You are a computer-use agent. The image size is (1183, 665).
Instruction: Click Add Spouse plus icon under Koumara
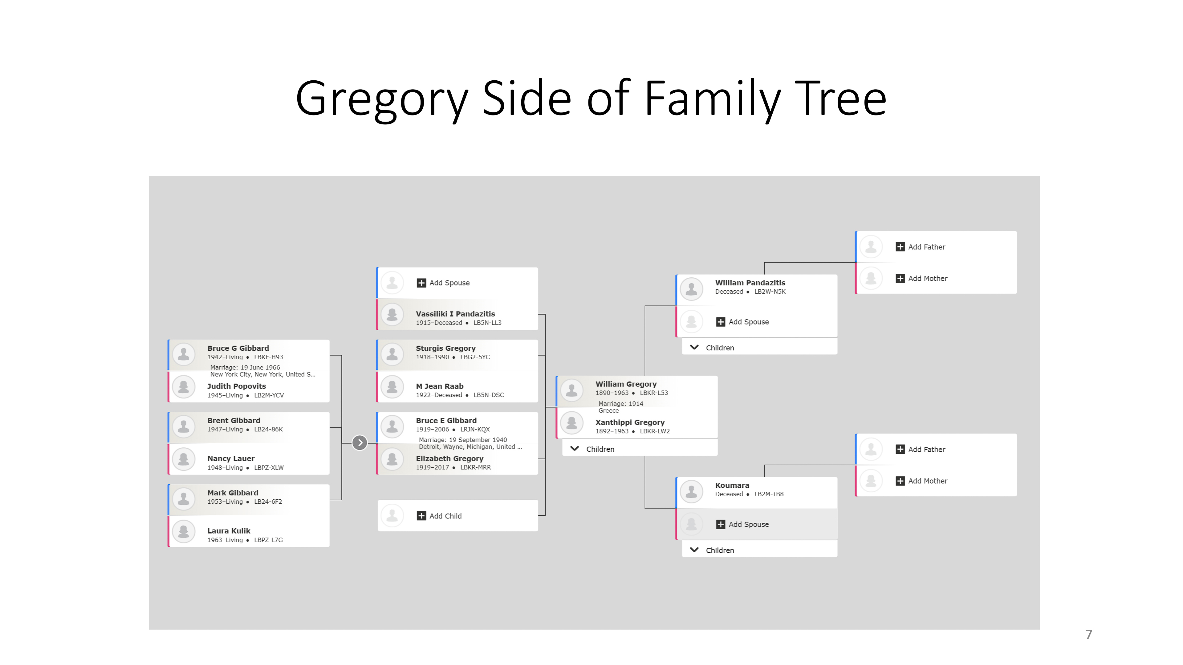click(721, 524)
